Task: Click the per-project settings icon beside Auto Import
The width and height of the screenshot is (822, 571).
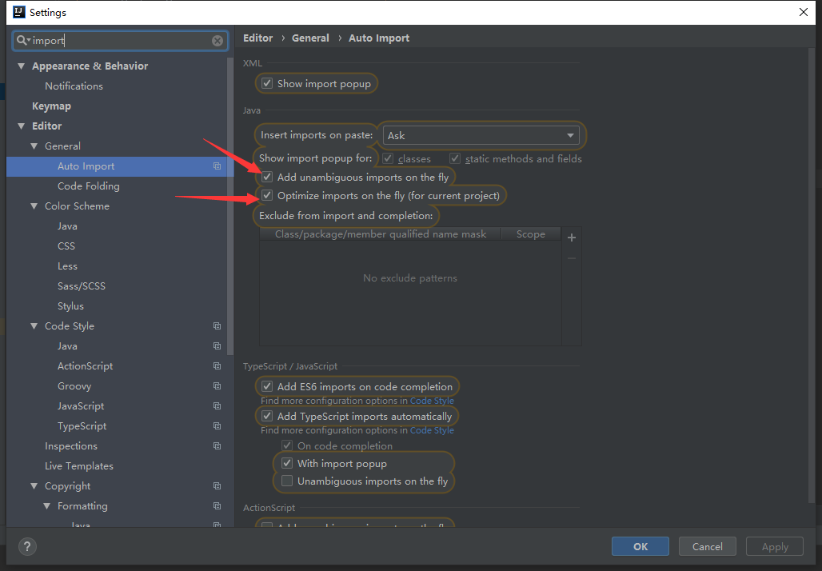Action: point(217,166)
